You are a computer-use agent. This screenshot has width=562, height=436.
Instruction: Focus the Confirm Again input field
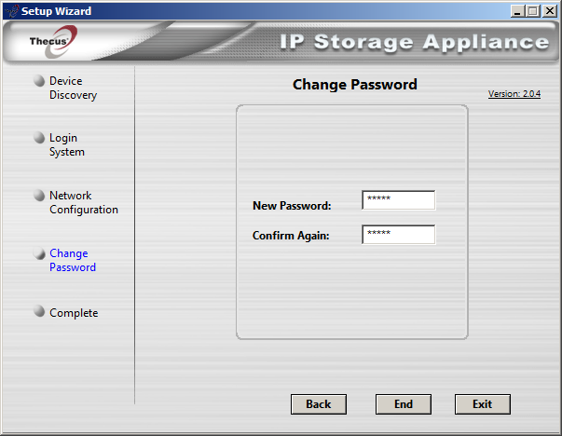[x=399, y=234]
